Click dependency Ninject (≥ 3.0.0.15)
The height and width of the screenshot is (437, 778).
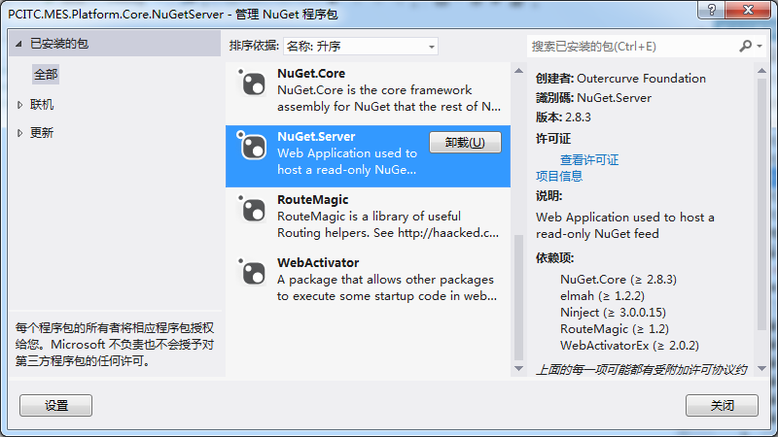click(614, 312)
